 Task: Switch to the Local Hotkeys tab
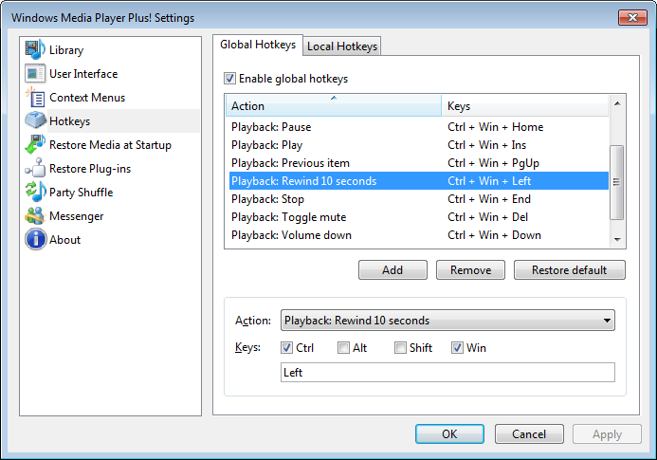coord(342,46)
